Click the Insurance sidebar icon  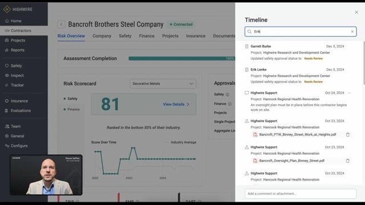[x=7, y=101]
